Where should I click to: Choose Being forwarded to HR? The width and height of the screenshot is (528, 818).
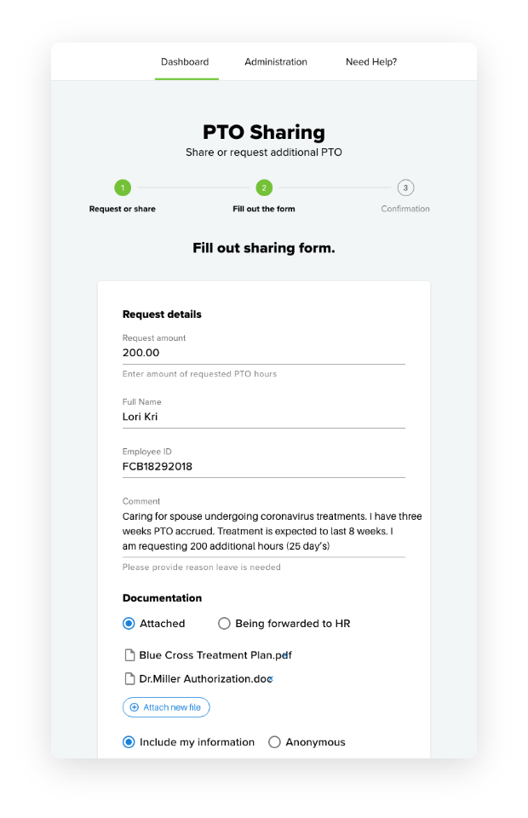coord(224,623)
